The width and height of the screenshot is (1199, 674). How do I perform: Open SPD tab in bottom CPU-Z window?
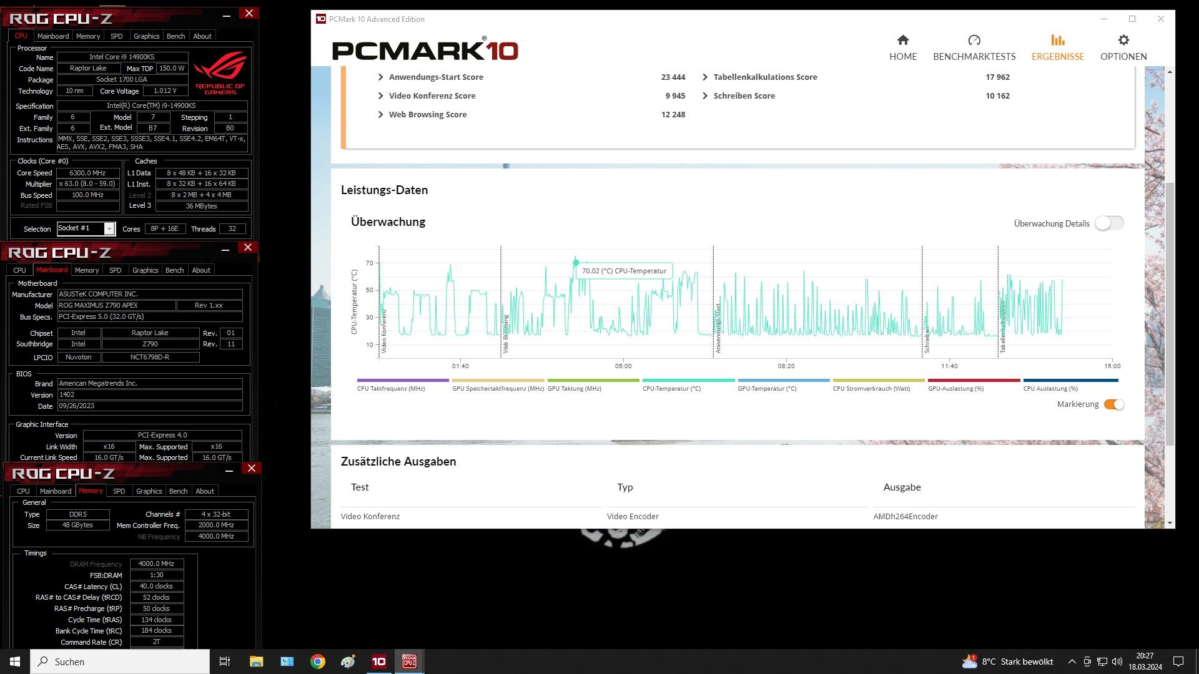(119, 491)
